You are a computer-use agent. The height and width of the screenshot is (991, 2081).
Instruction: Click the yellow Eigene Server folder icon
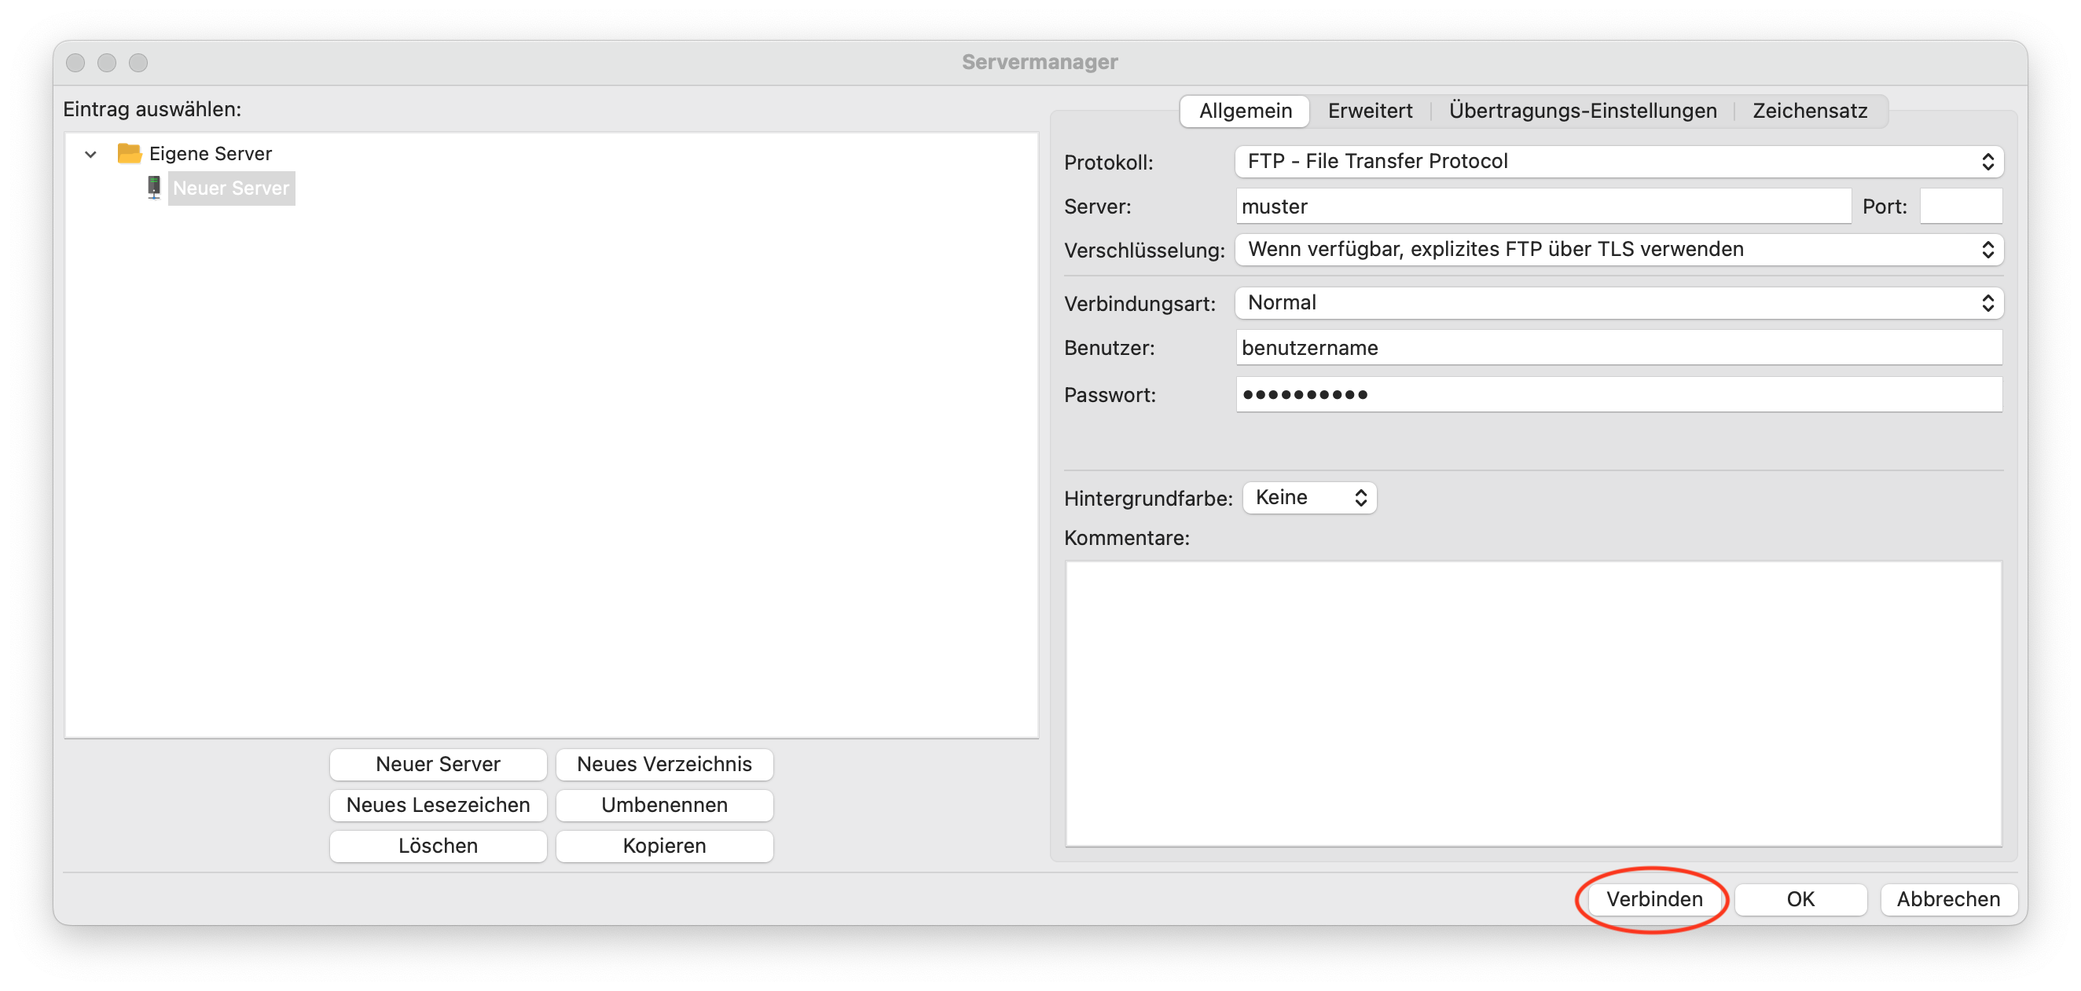[129, 153]
